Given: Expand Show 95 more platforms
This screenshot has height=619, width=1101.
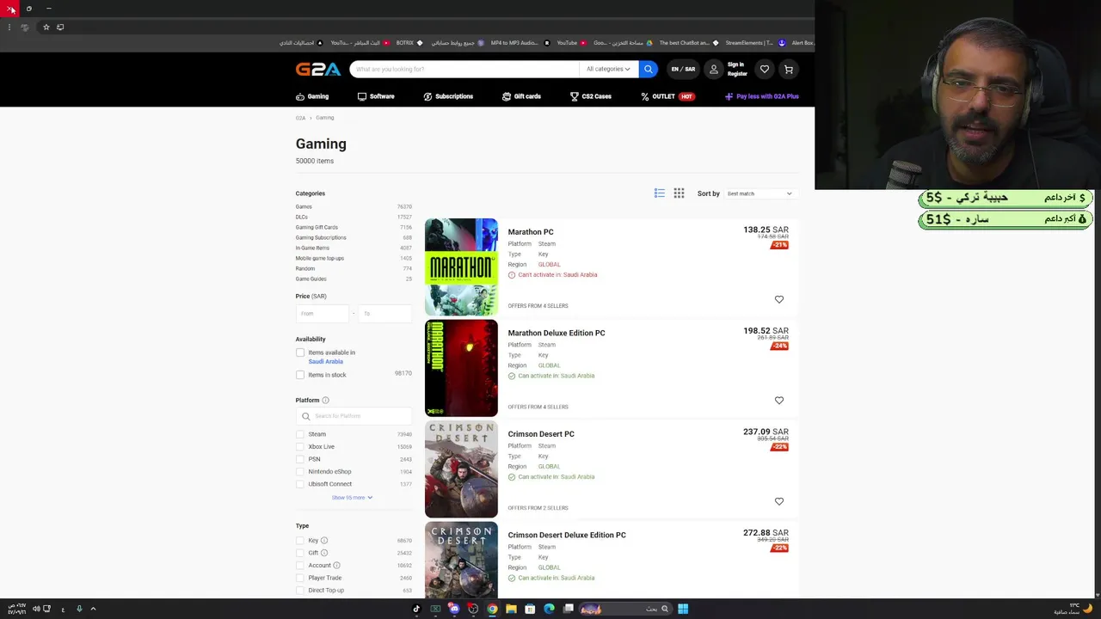Looking at the screenshot, I should point(352,497).
